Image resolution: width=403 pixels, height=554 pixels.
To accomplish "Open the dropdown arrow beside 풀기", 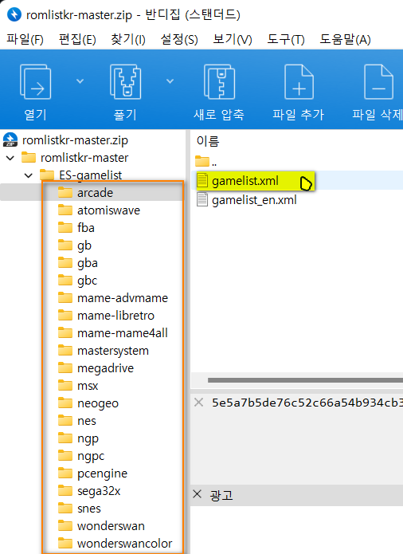I will (x=170, y=81).
